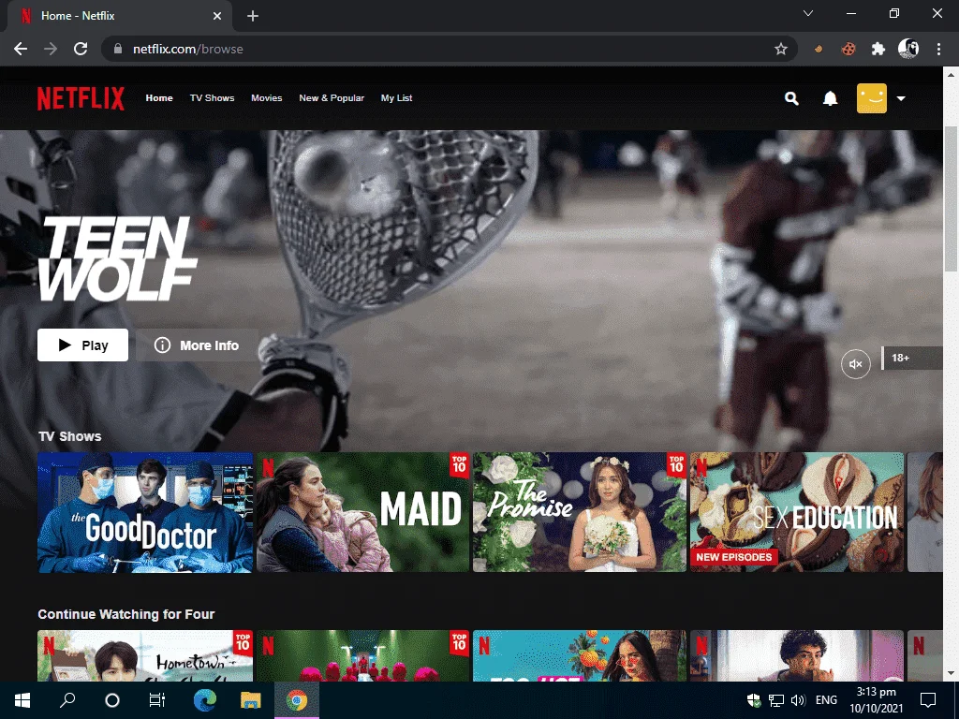Open Task View
This screenshot has width=959, height=719.
pyautogui.click(x=157, y=700)
